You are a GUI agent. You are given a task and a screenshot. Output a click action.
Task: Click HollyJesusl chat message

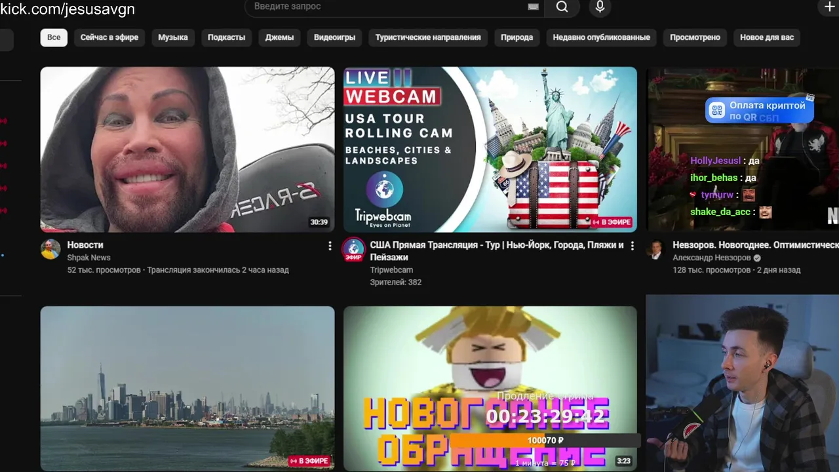click(725, 161)
